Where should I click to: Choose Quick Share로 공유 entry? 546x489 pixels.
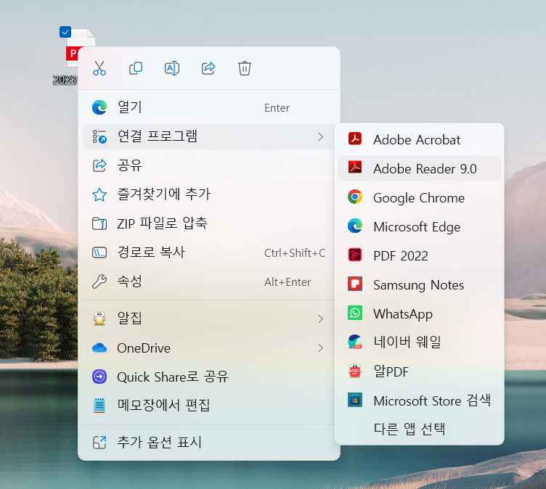pos(208,377)
